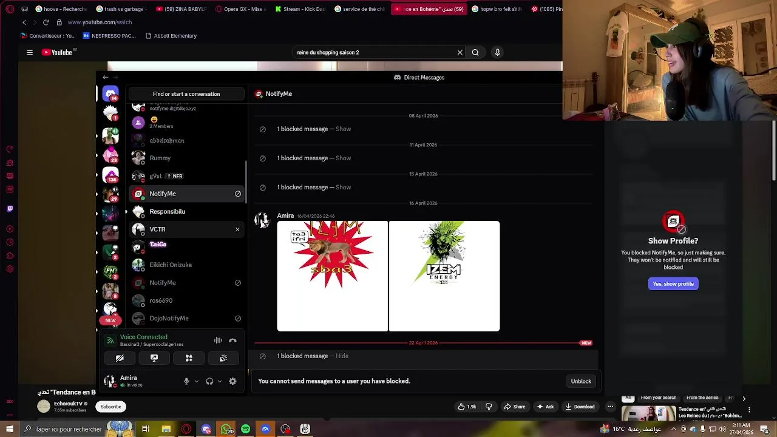This screenshot has width=777, height=437.
Task: Open IZEM Energy image attachment
Action: [x=444, y=276]
